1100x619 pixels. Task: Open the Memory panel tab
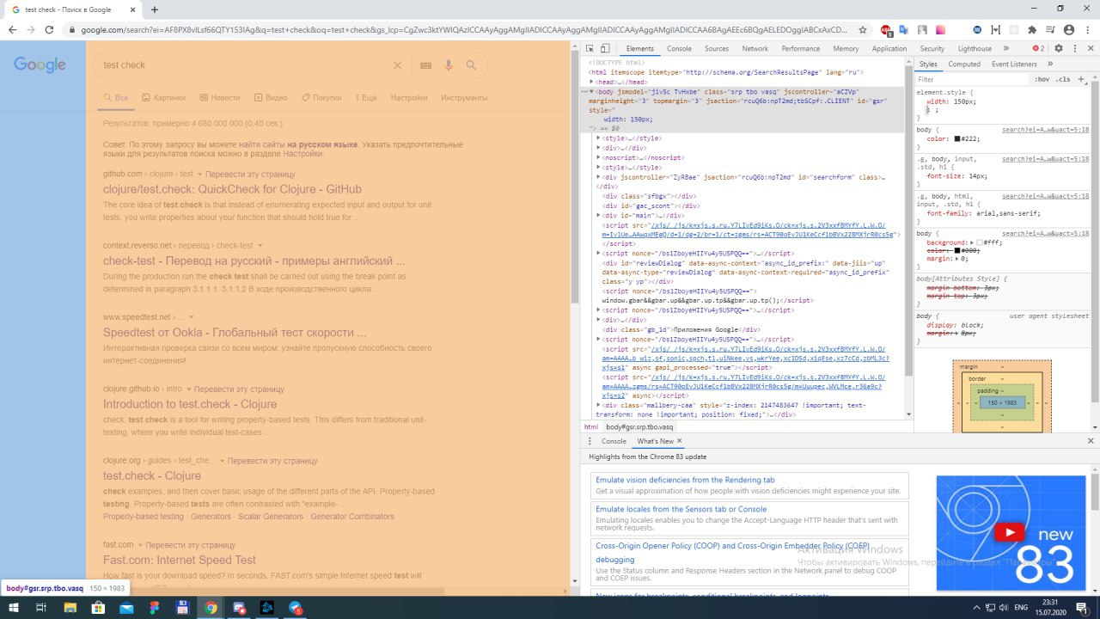[x=846, y=49]
